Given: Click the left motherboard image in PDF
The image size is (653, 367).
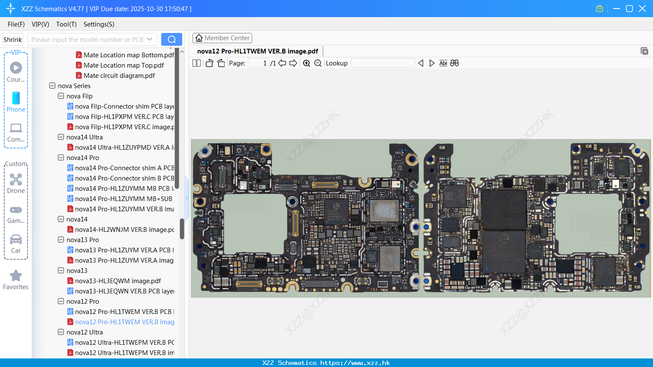Looking at the screenshot, I should click(x=306, y=218).
